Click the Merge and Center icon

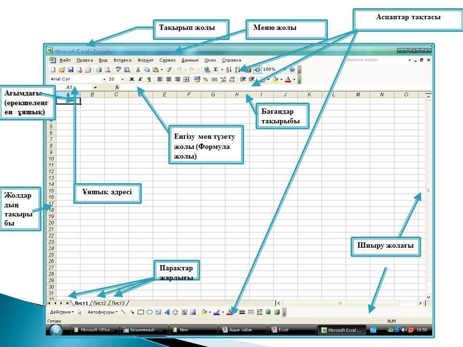click(186, 79)
